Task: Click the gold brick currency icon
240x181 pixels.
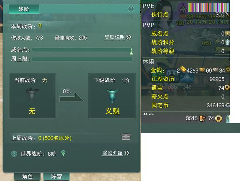Action: tap(183, 69)
